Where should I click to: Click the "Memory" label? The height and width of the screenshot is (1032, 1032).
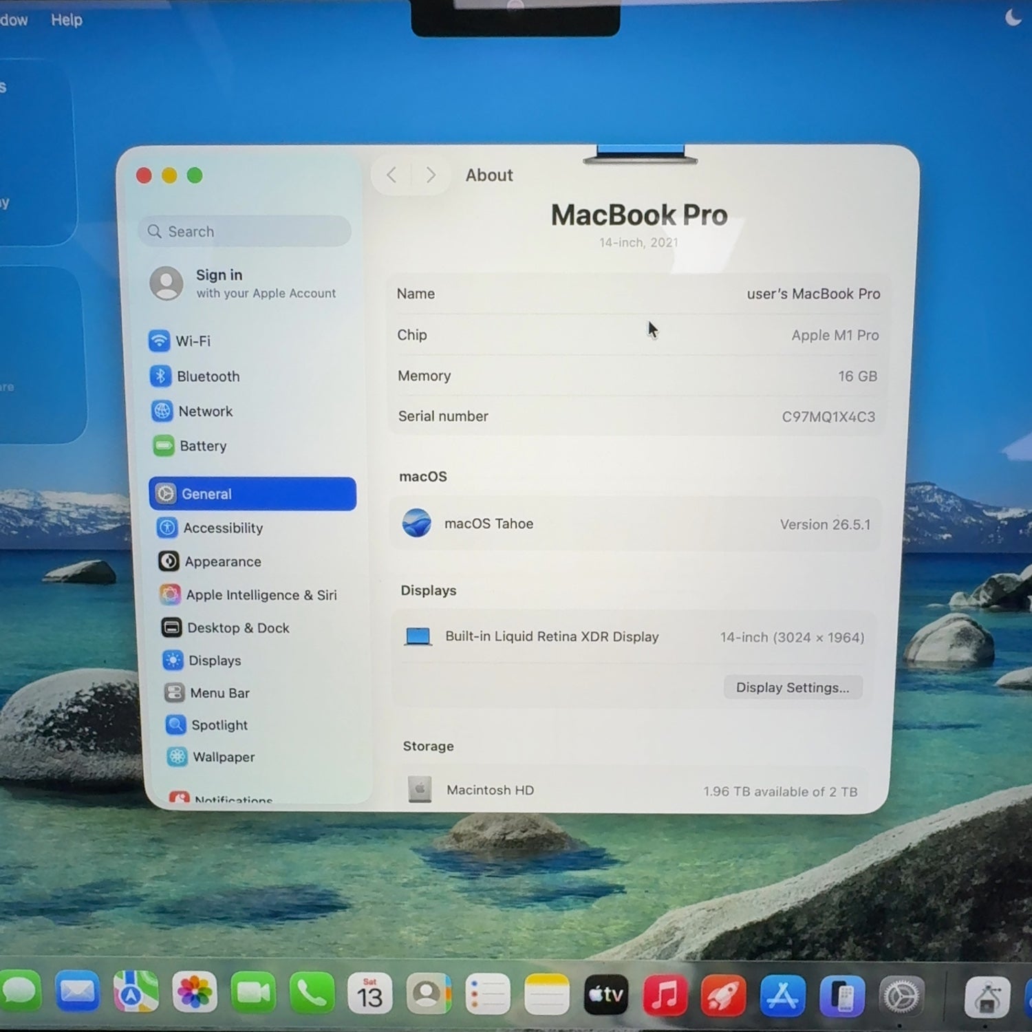tap(424, 376)
